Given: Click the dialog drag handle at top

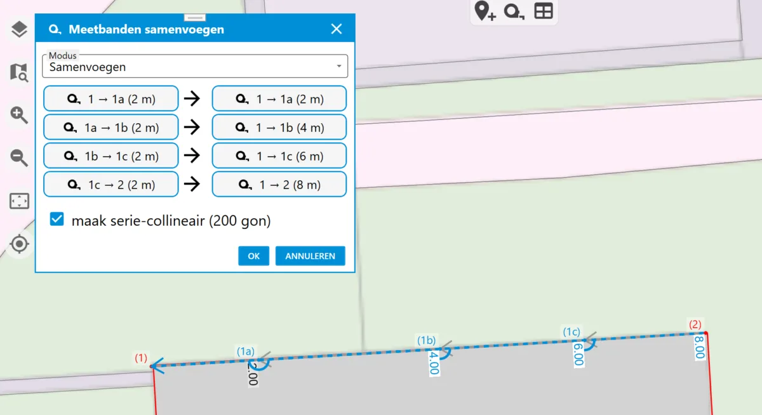Looking at the screenshot, I should point(195,17).
